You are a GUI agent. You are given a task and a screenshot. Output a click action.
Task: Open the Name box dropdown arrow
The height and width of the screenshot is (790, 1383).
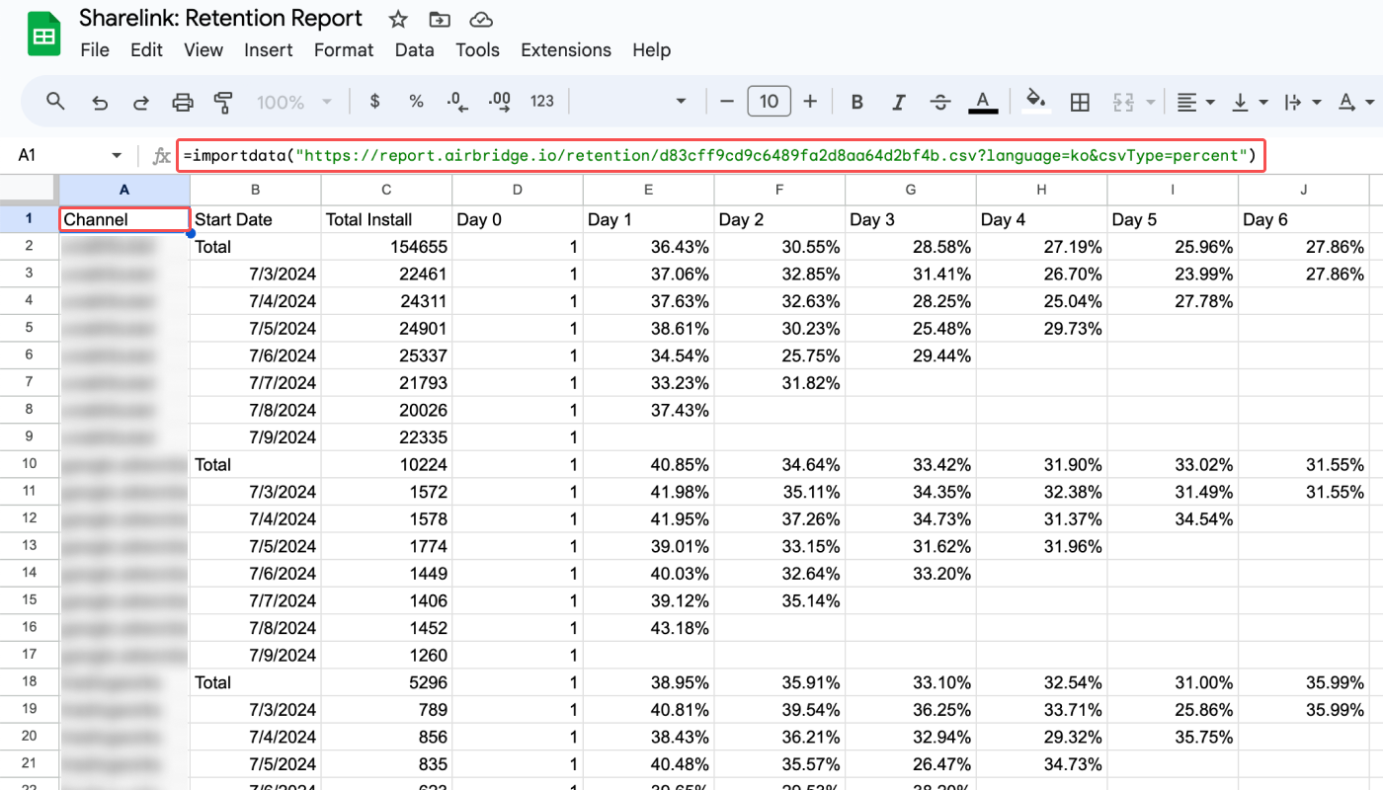click(x=117, y=156)
